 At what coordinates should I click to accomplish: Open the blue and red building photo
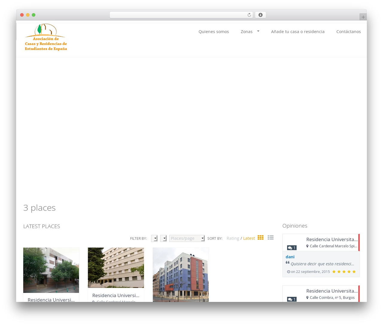181,275
